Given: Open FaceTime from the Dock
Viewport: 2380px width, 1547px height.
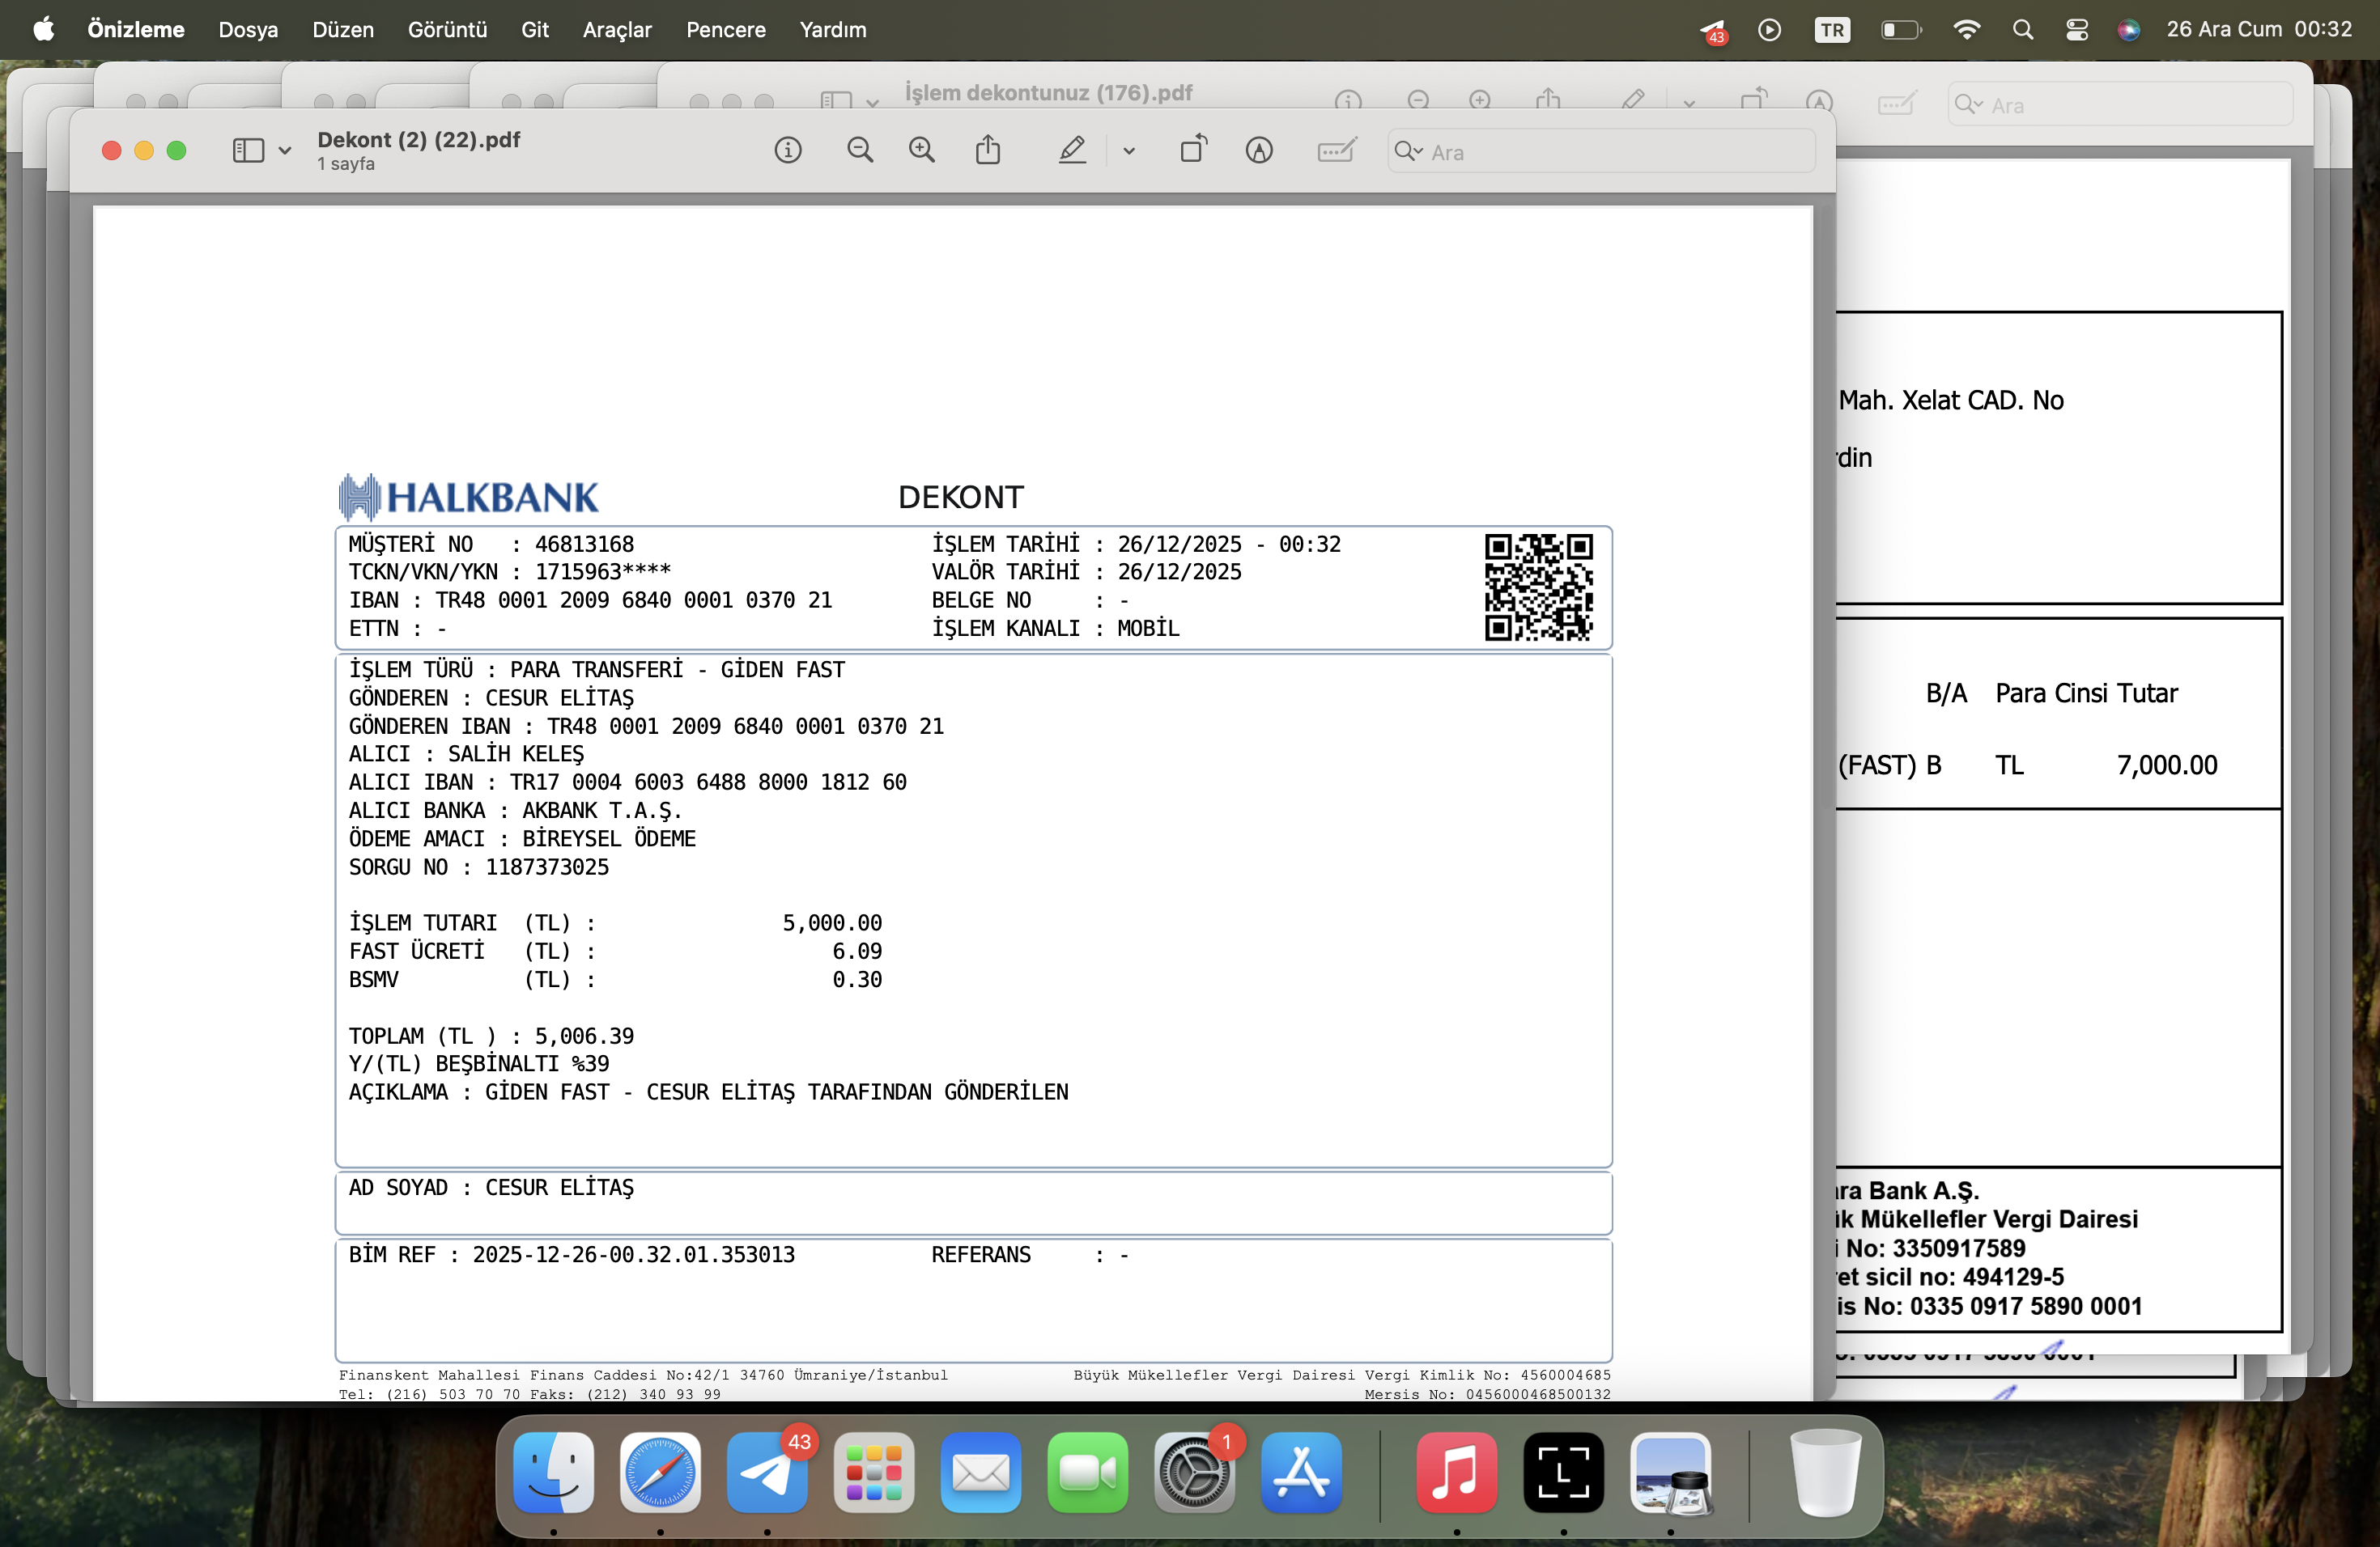Looking at the screenshot, I should [1088, 1473].
